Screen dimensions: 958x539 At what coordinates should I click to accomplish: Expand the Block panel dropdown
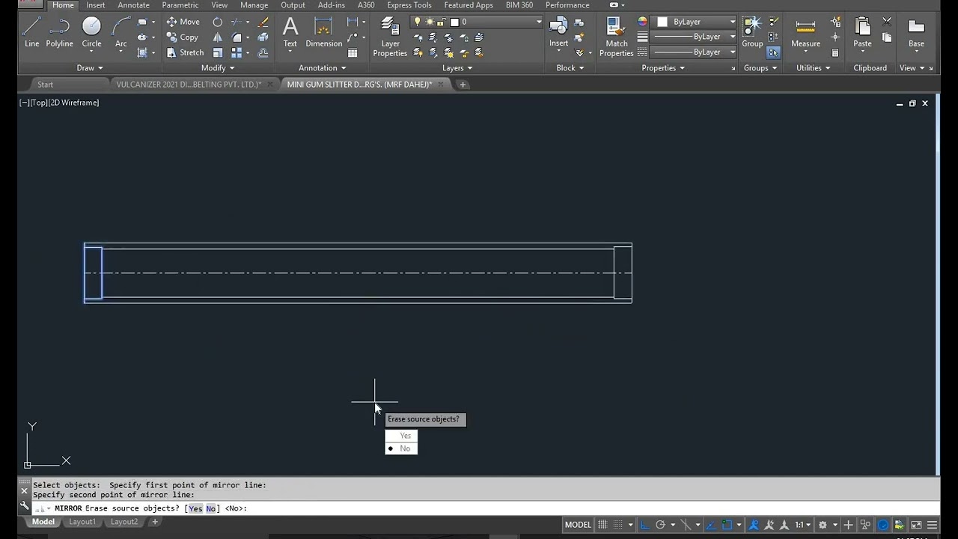tap(571, 68)
